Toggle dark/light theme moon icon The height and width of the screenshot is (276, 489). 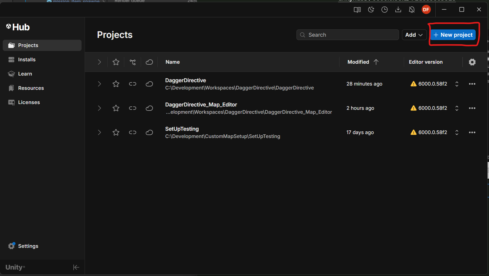pos(371,10)
